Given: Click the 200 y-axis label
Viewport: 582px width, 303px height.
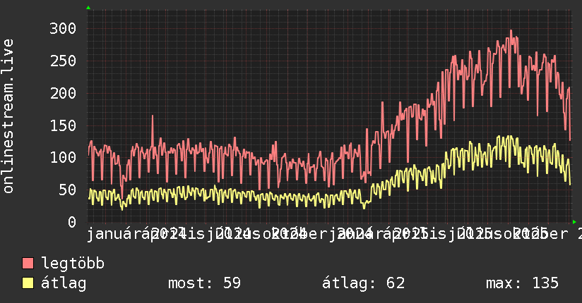Looking at the screenshot, I should point(63,93).
